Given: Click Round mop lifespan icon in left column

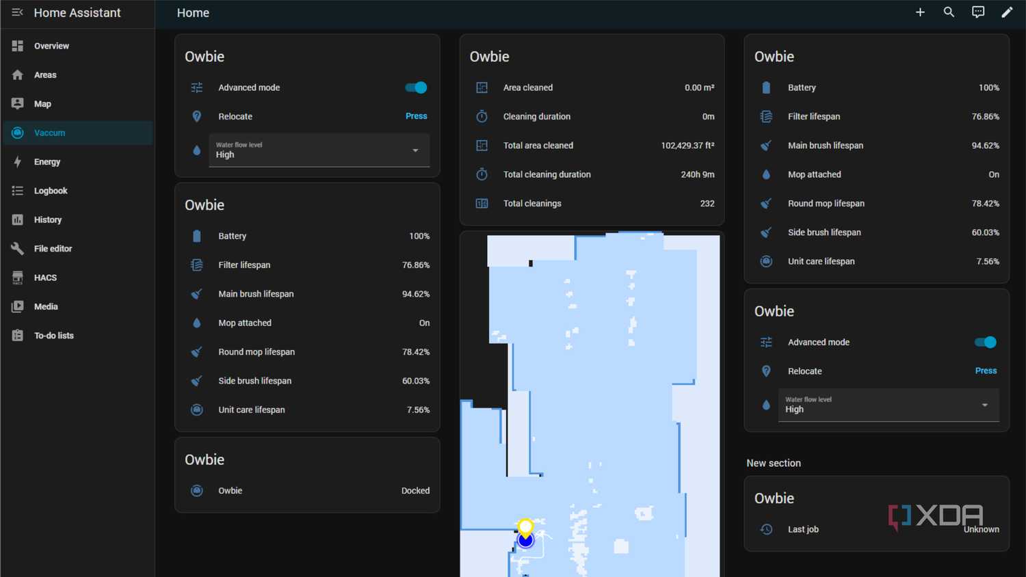Looking at the screenshot, I should pos(197,352).
